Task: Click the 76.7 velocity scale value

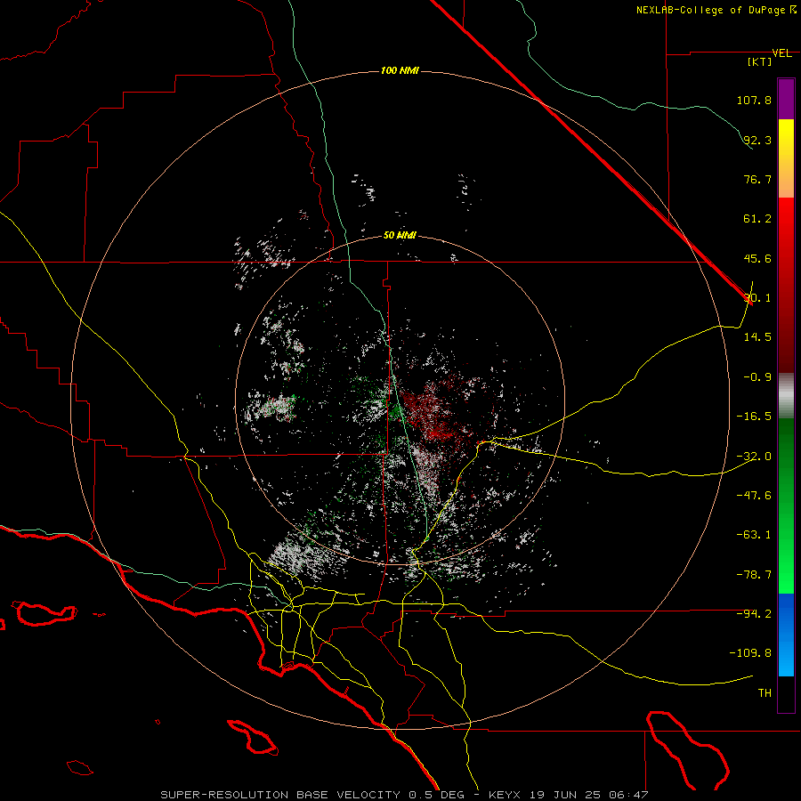Action: click(757, 179)
